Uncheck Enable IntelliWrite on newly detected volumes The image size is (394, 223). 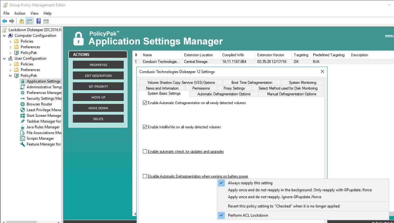point(145,127)
